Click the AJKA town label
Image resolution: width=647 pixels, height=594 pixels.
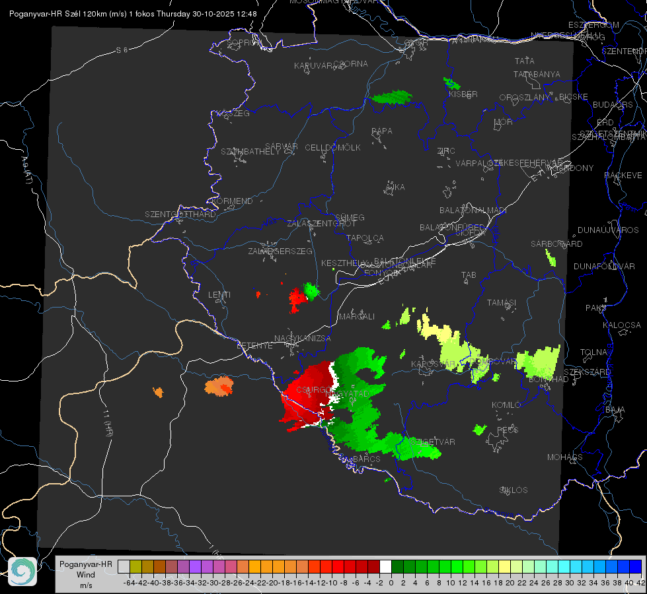(395, 187)
